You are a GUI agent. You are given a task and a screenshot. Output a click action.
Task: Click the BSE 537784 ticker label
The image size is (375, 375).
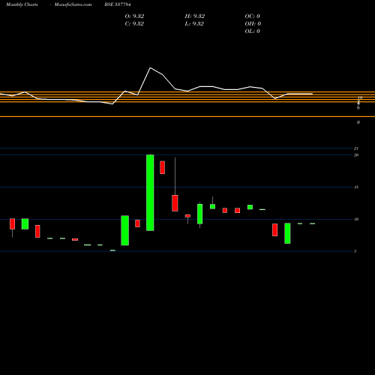[x=118, y=4]
